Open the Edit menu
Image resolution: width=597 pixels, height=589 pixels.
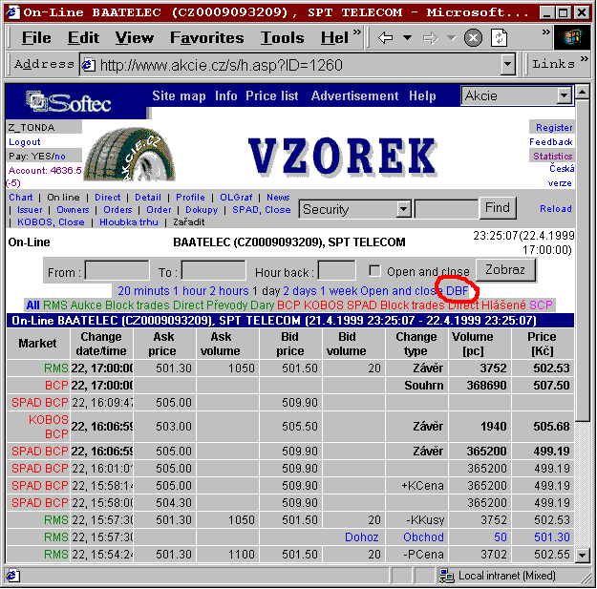pos(83,37)
